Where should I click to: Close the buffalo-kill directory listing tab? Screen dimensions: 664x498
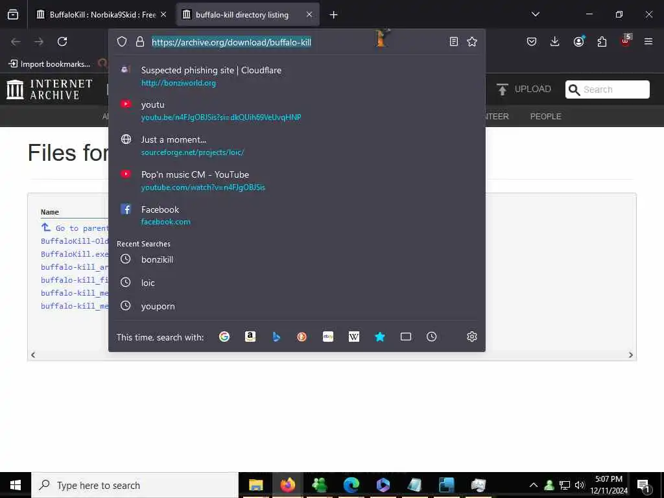coord(309,15)
